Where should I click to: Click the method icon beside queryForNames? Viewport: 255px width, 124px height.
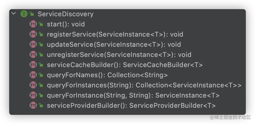tap(33, 75)
